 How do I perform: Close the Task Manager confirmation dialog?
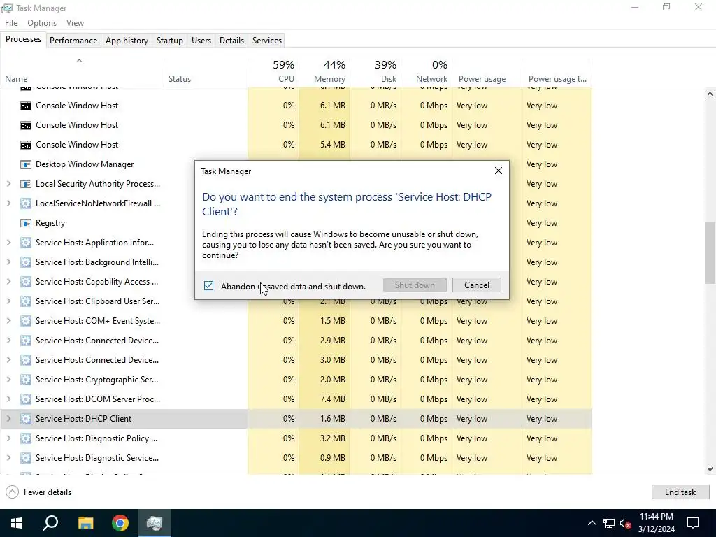[x=498, y=171]
